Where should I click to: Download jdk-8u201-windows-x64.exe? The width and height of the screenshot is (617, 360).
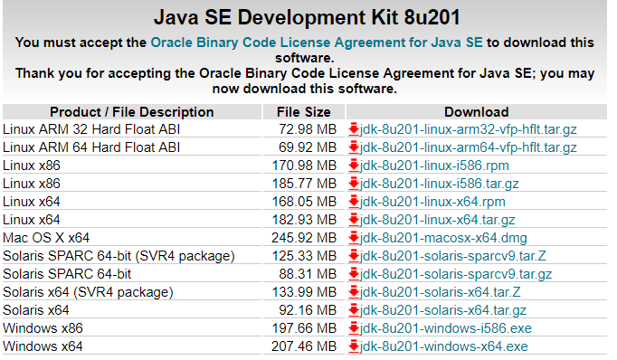(443, 346)
